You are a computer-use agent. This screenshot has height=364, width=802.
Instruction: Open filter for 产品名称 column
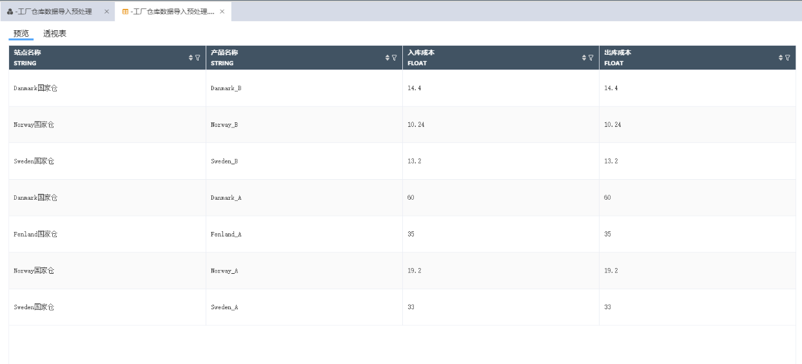click(x=395, y=58)
